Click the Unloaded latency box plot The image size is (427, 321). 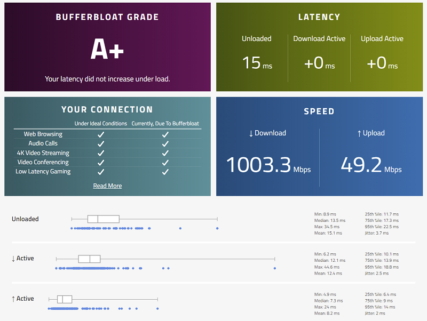(103, 219)
